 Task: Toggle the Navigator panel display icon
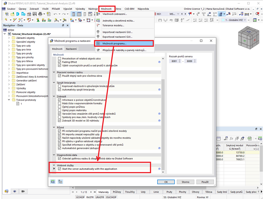click(74, 14)
